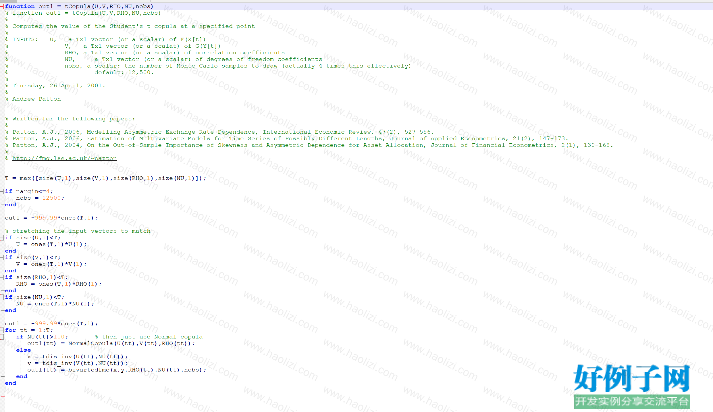This screenshot has height=412, width=713.
Task: Click the 'V = ones(T,1)*V(1);' line
Action: (51, 264)
